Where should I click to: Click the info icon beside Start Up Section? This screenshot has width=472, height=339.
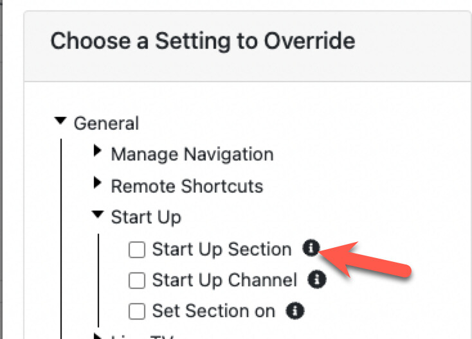(311, 248)
